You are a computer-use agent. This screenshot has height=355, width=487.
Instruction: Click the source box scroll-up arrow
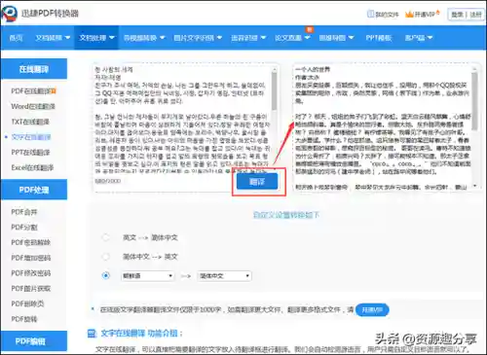pyautogui.click(x=275, y=69)
